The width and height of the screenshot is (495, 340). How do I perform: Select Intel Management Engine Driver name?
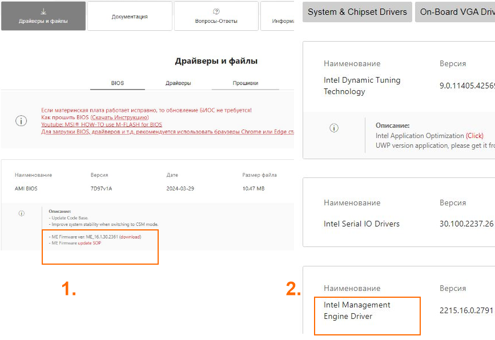click(357, 311)
